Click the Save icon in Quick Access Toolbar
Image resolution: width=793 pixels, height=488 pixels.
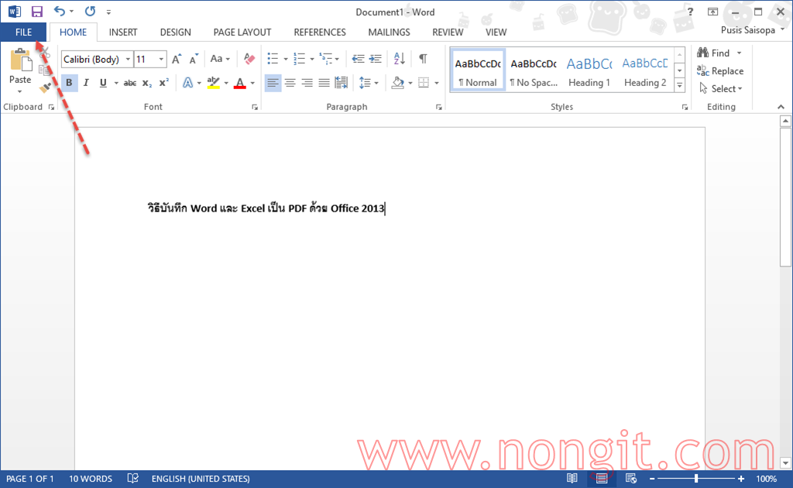36,12
